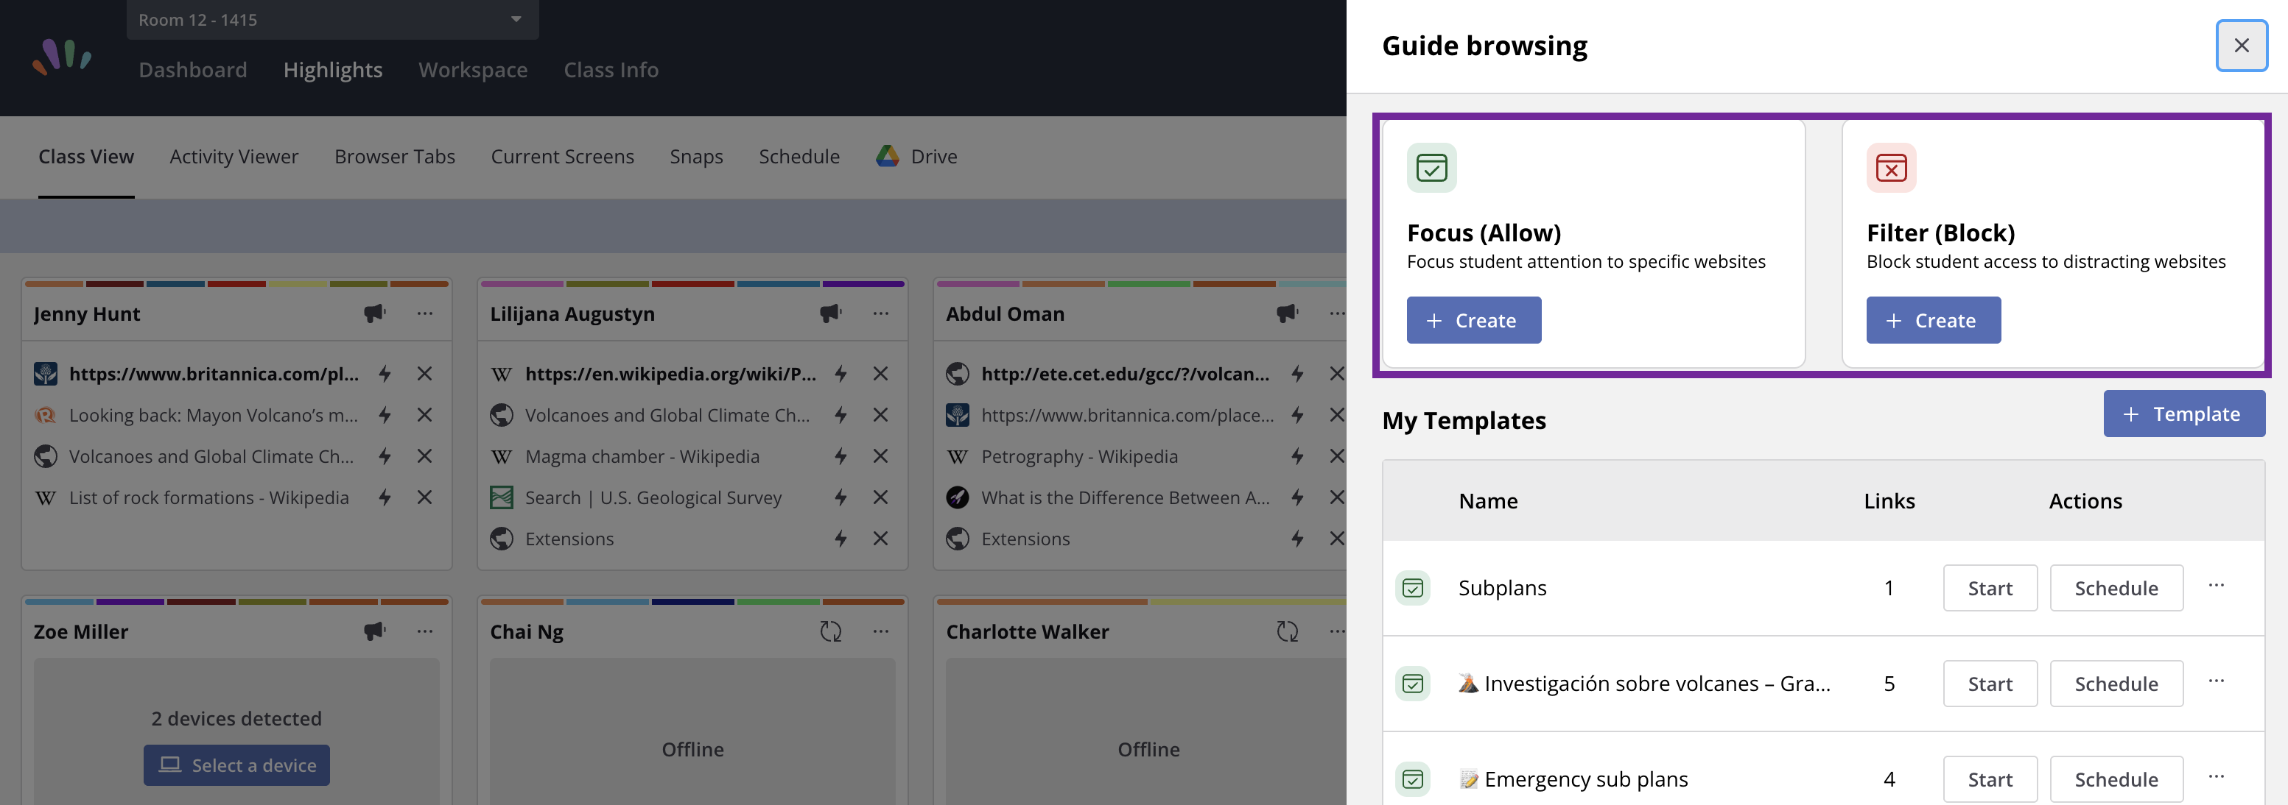The image size is (2288, 805).
Task: Click the refresh icon on Chai Ng's card
Action: (830, 631)
